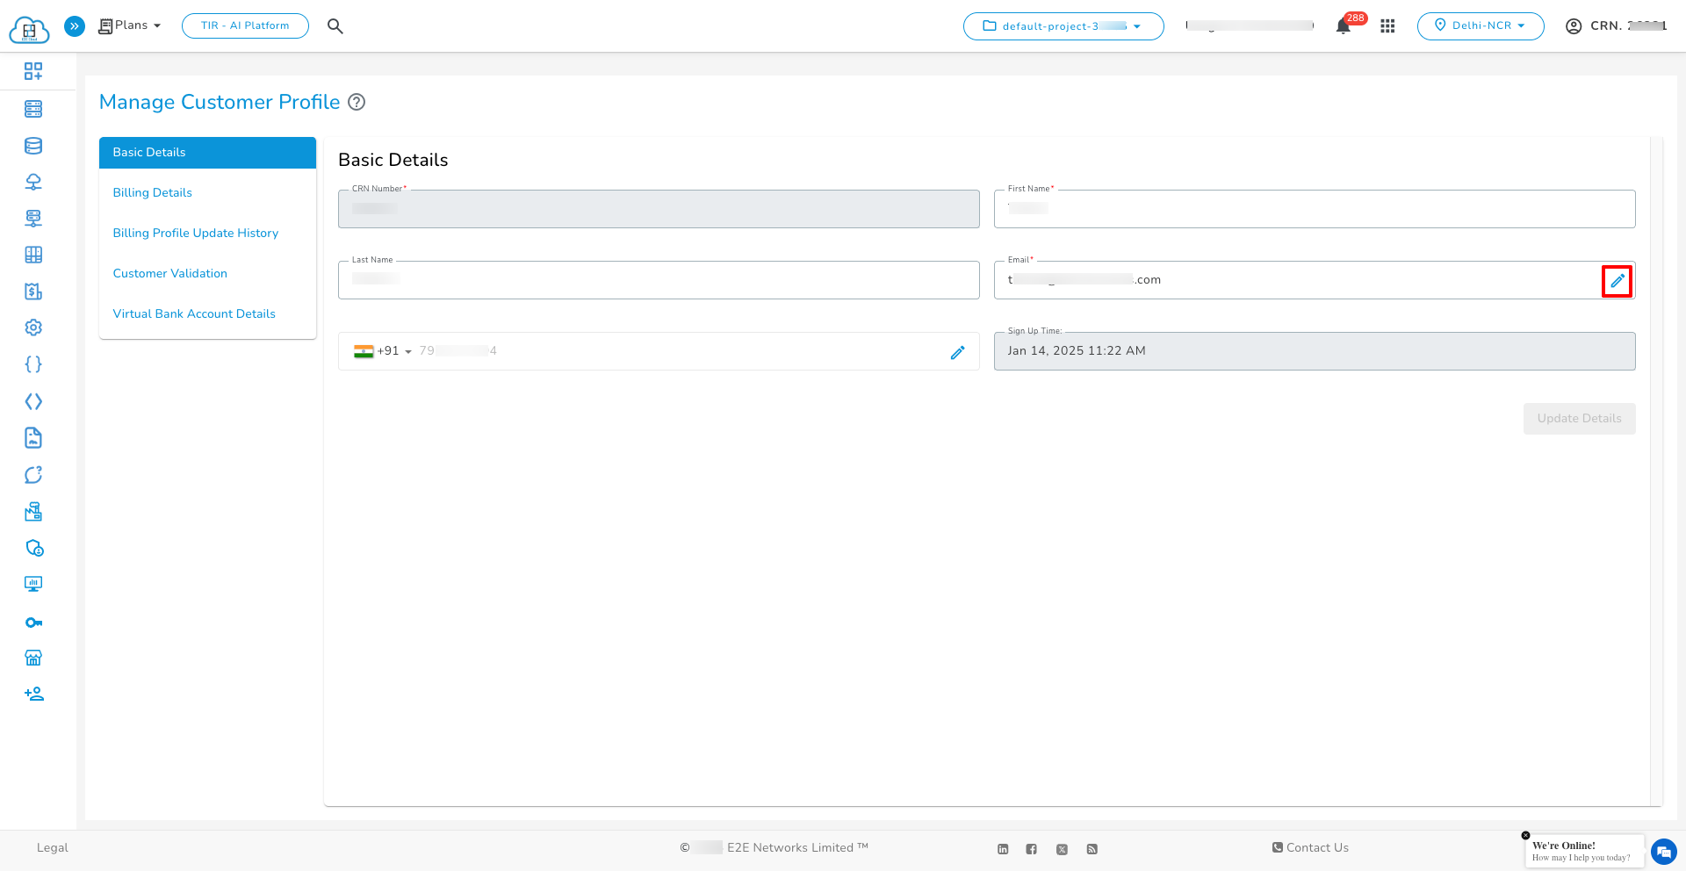The width and height of the screenshot is (1686, 871).
Task: Click the TIR - AI Platform button
Action: [x=245, y=25]
